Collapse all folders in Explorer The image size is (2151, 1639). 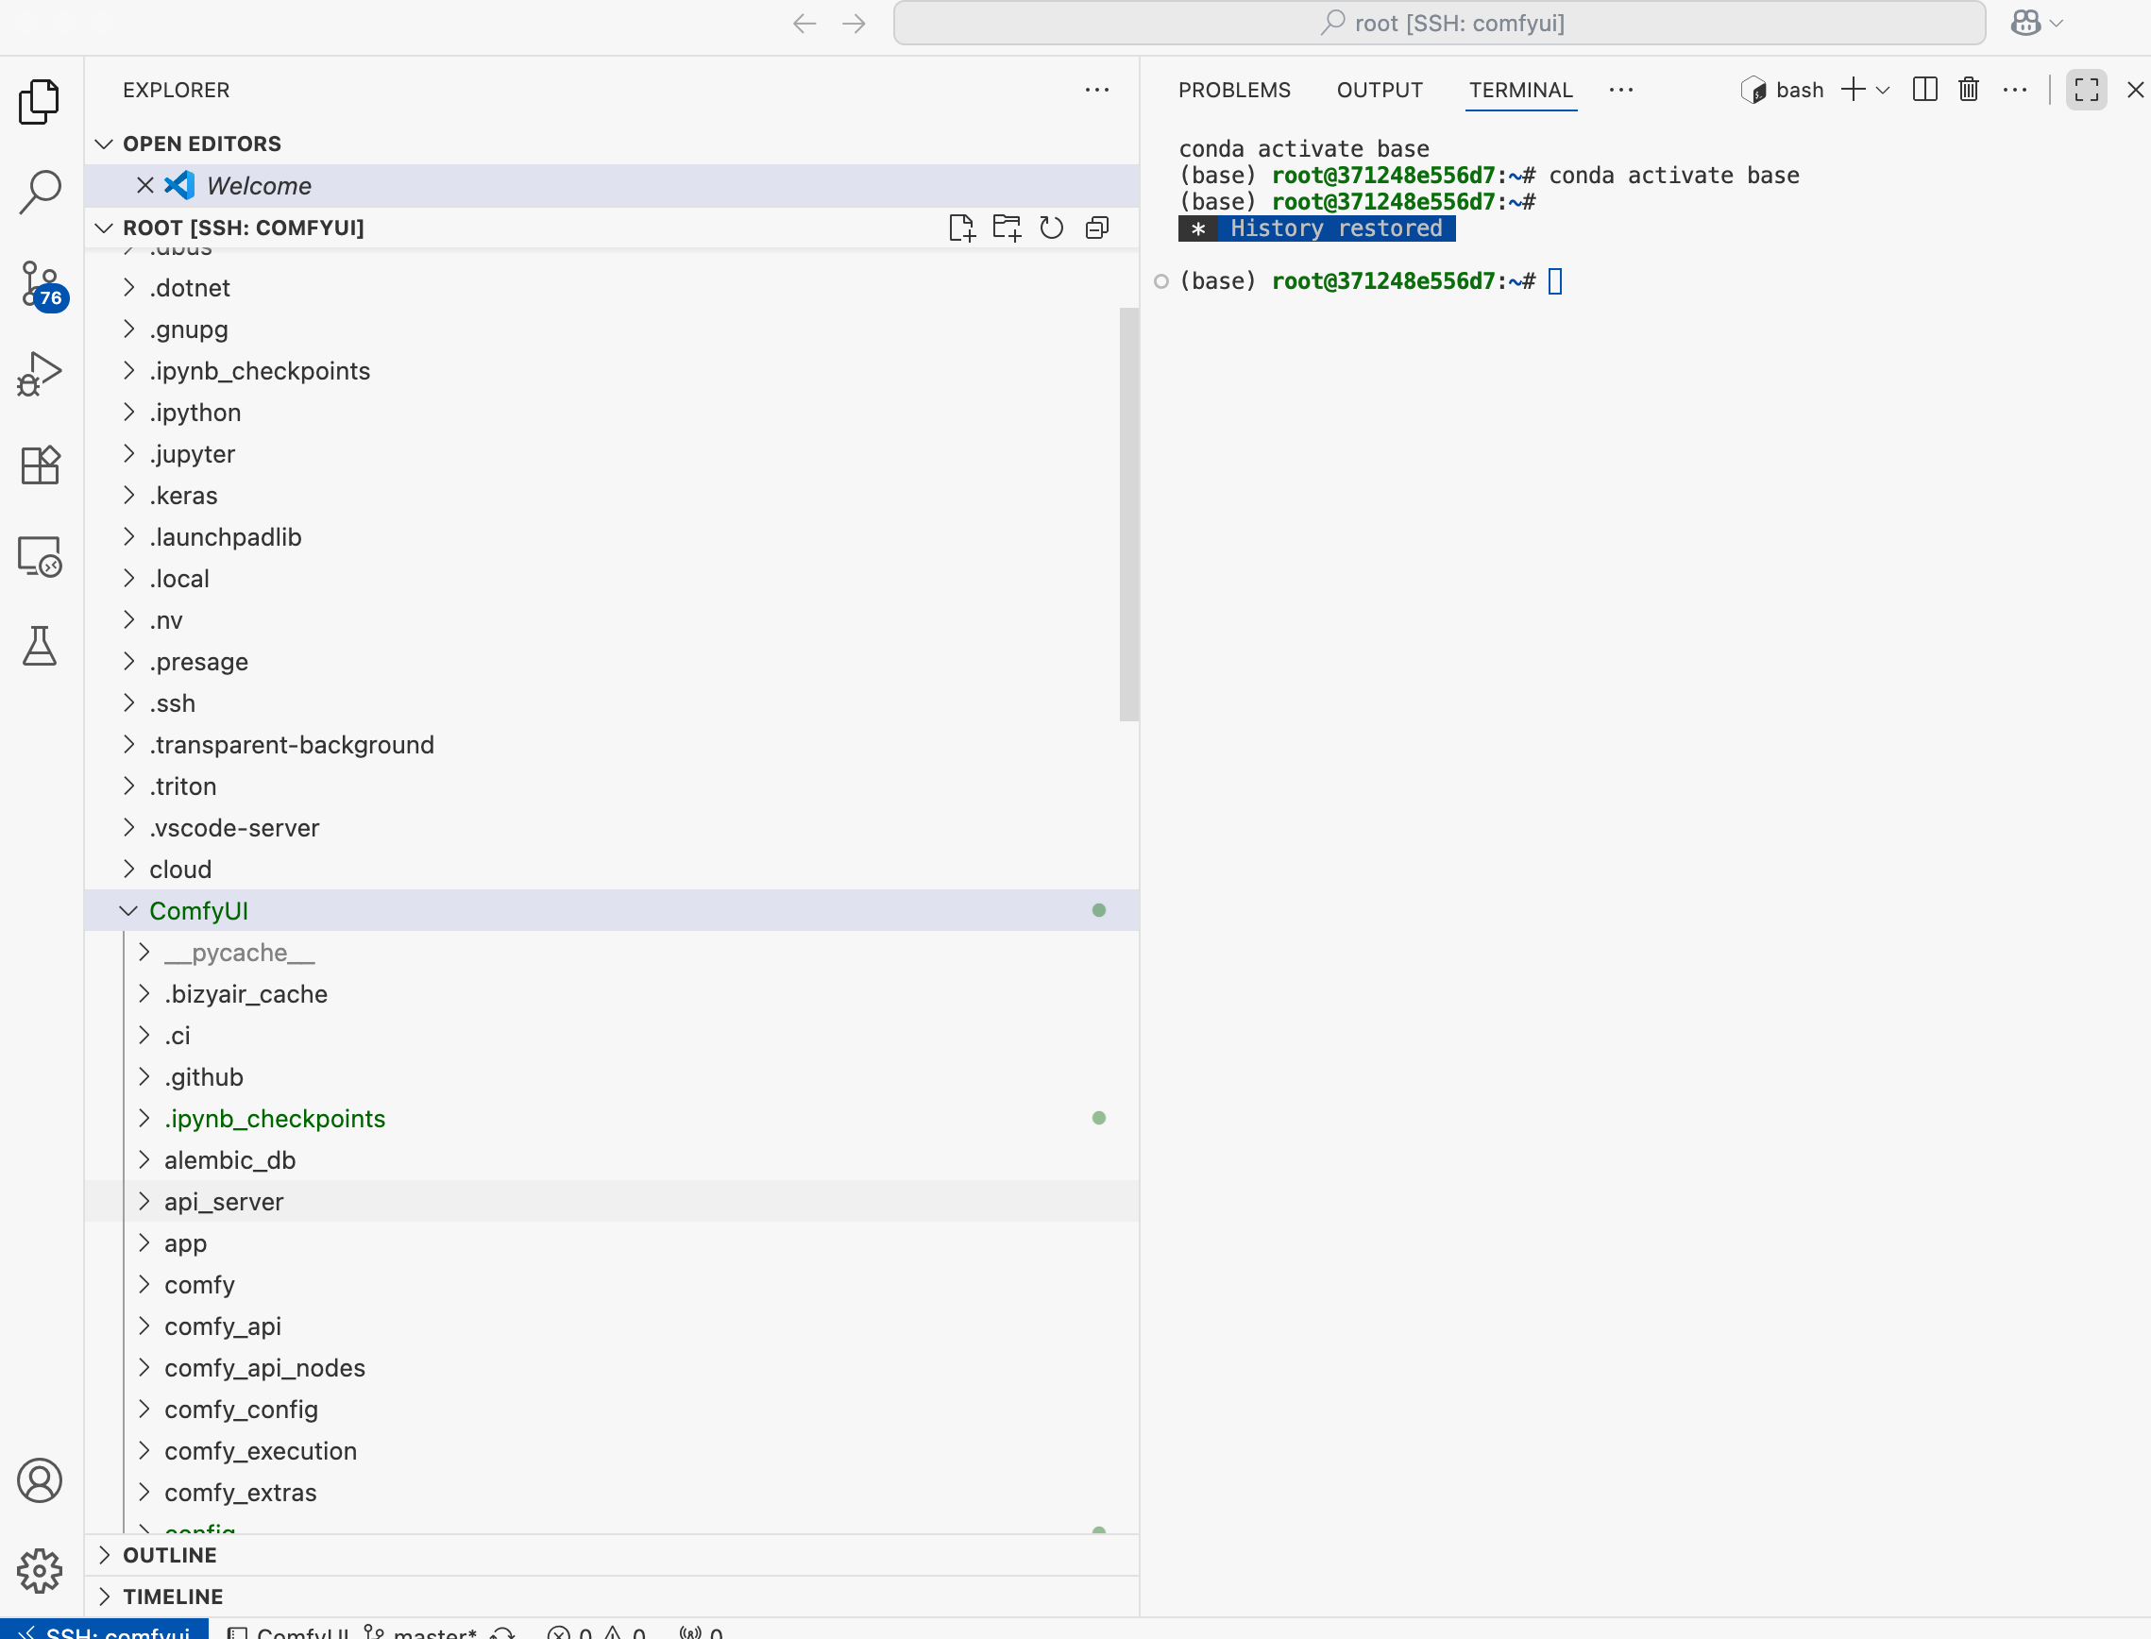click(1096, 228)
